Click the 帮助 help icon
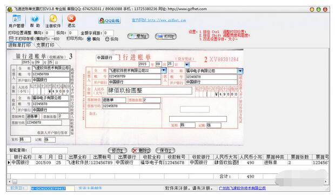 35,21
